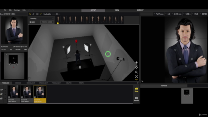Screen dimensions: 208x117
Task: Open the Full Frame sensor dropdown
Action: click(159, 14)
